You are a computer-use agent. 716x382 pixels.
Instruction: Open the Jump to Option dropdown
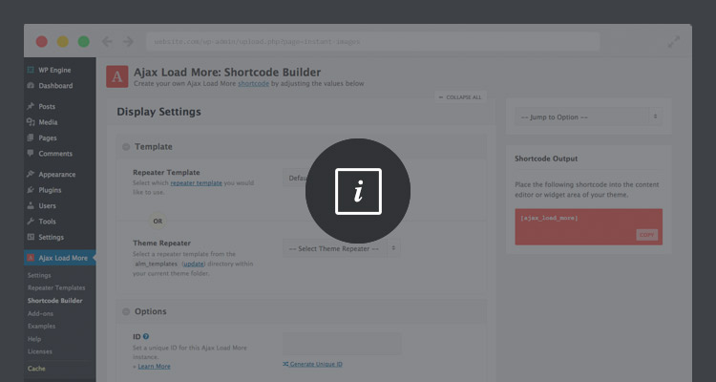click(x=589, y=117)
